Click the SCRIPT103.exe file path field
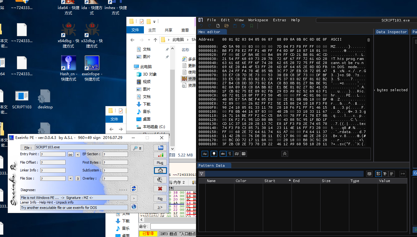Viewport: 417px width, 237px height. pos(81,147)
